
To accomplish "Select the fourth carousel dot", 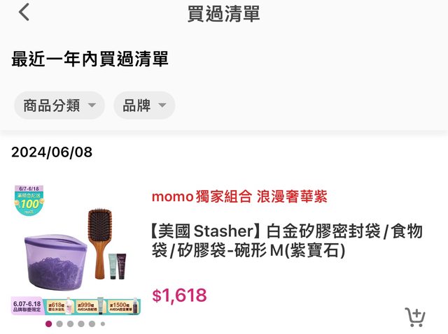I will pyautogui.click(x=81, y=324).
